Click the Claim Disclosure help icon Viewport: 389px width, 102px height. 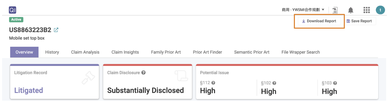click(x=144, y=73)
